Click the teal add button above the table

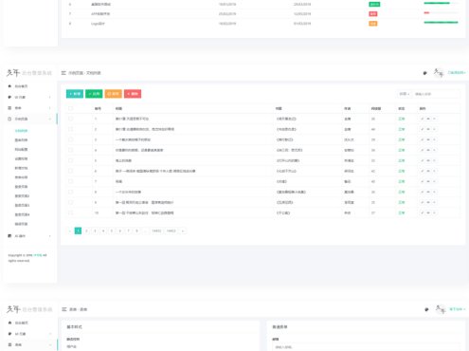75,94
